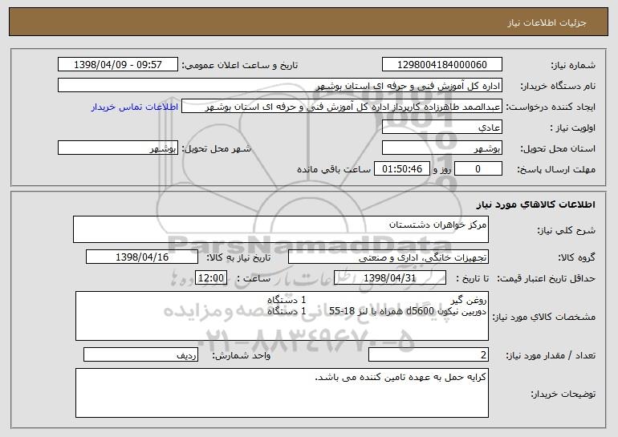
Task: Select the واحد شمارش field ردیف
Action: point(140,354)
